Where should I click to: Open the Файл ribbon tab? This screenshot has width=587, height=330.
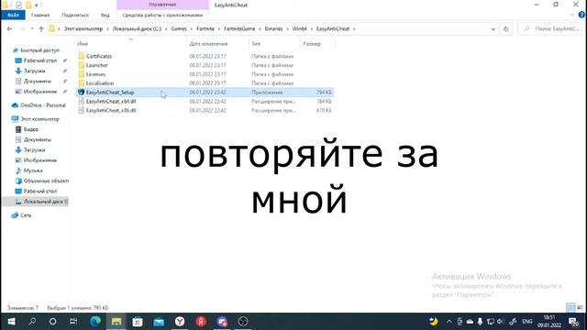[13, 15]
